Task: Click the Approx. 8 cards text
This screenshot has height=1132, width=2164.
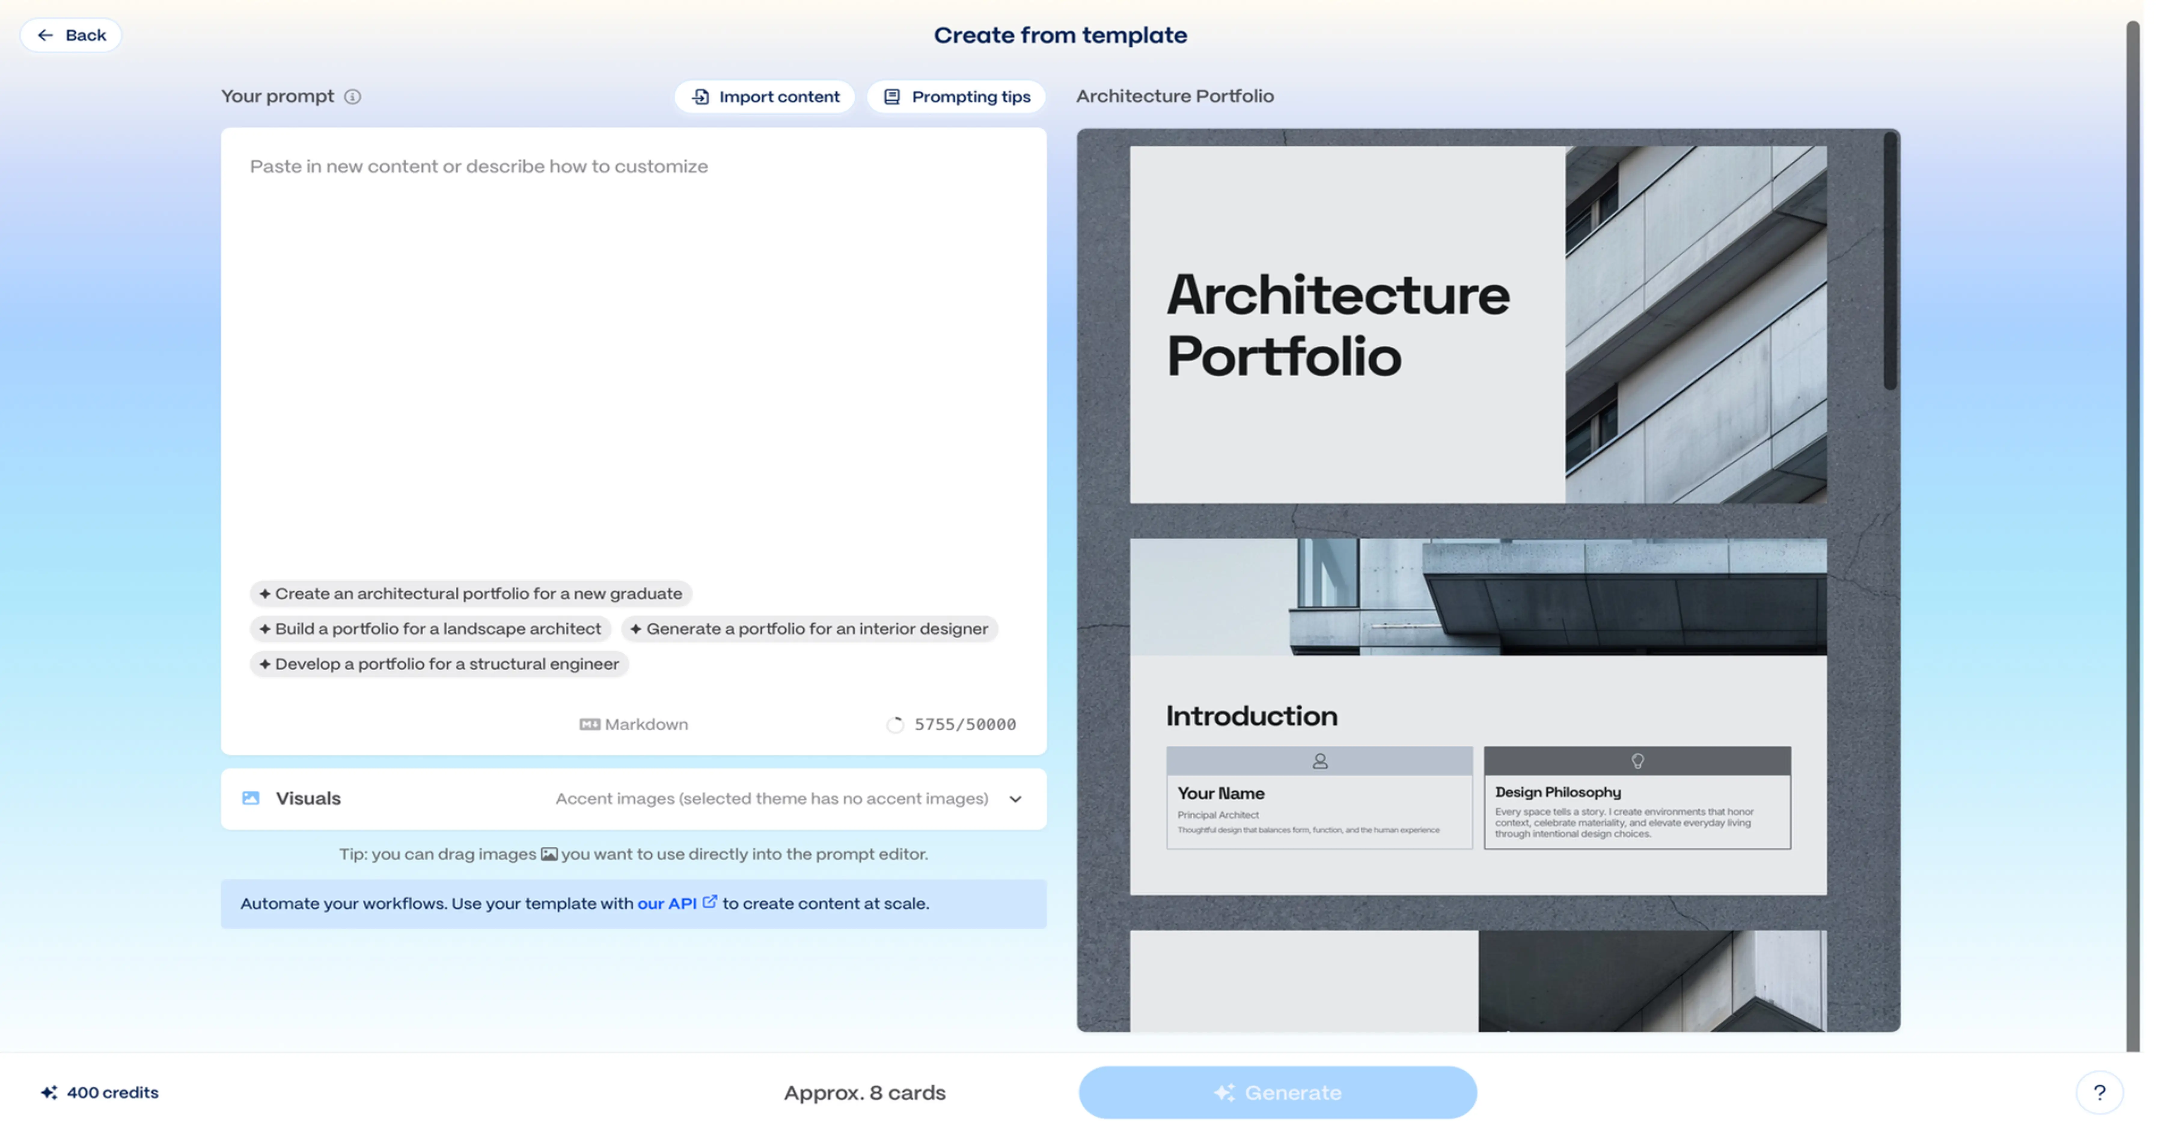Action: (x=864, y=1093)
